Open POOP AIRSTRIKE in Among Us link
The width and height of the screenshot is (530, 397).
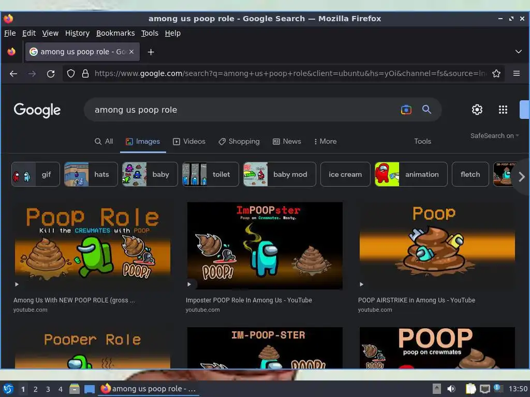click(417, 300)
